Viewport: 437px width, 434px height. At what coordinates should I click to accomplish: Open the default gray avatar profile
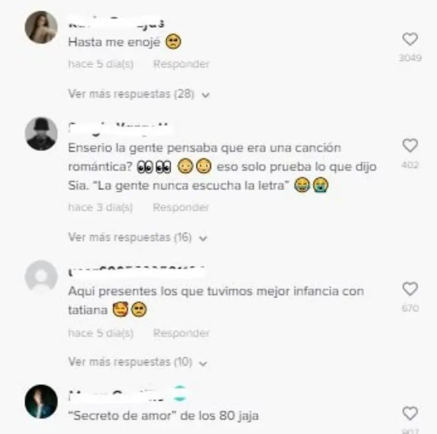click(41, 276)
